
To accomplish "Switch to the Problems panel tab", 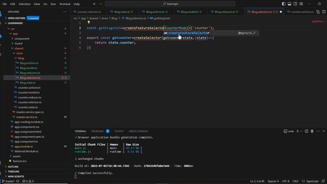I will 98,131.
